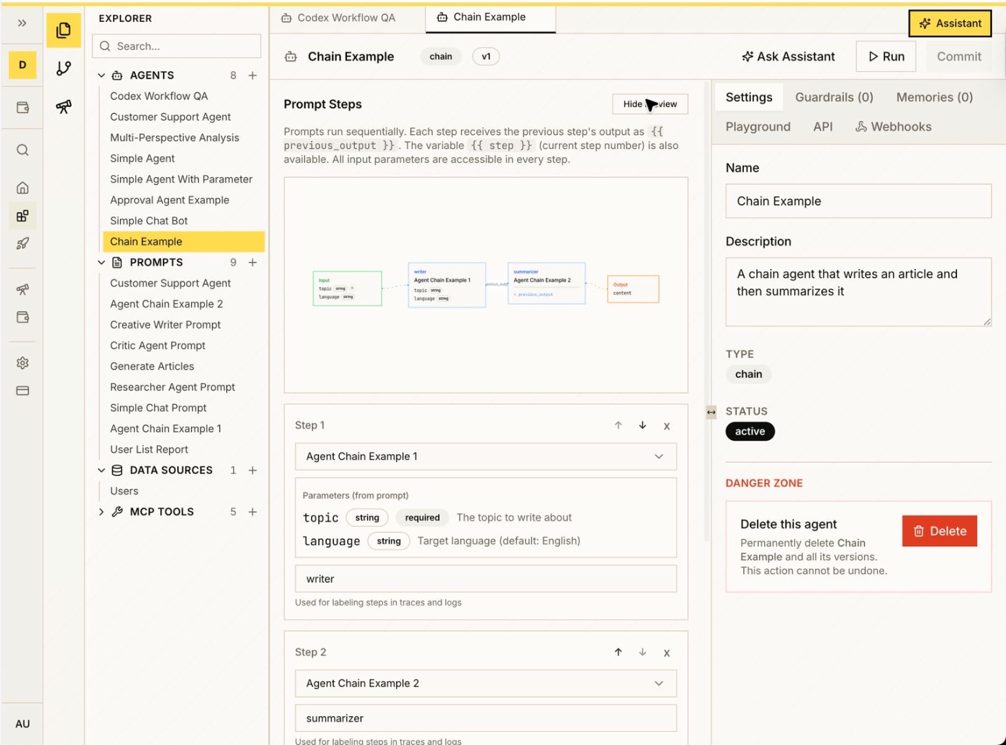Collapse the PROMPTS section
The image size is (1006, 745).
pyautogui.click(x=101, y=262)
